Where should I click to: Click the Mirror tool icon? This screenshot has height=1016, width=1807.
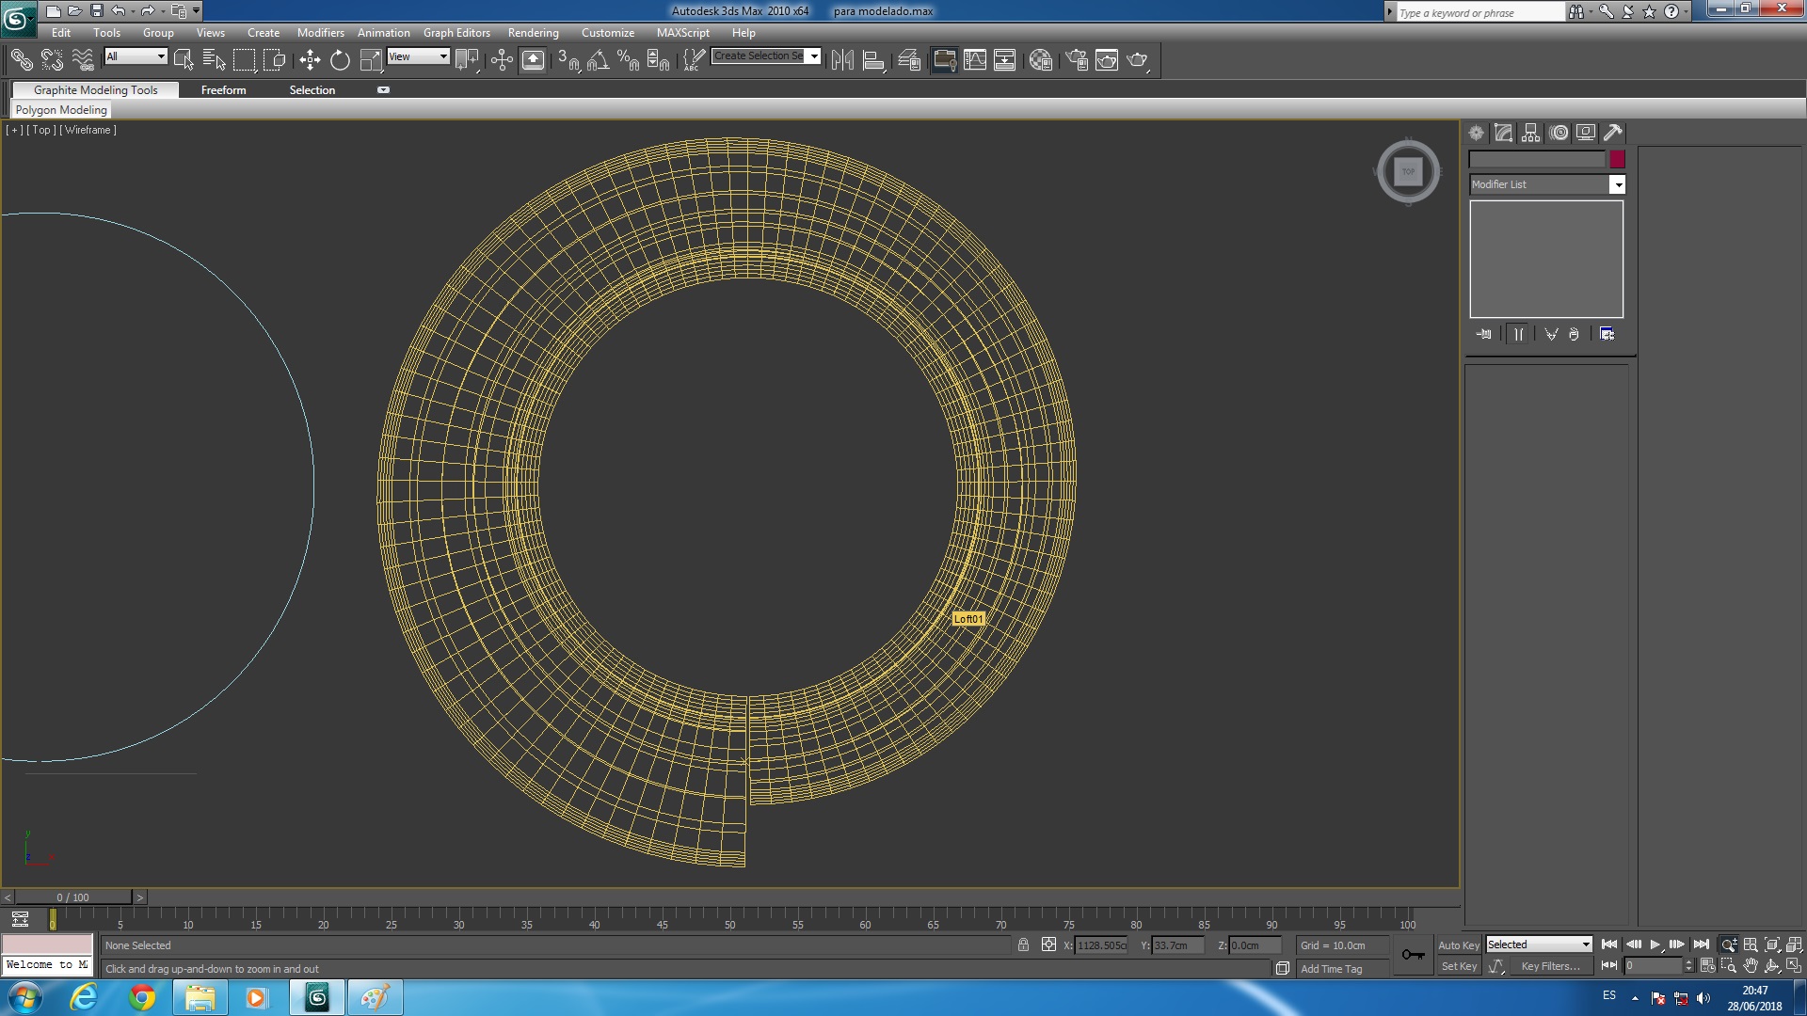point(842,60)
